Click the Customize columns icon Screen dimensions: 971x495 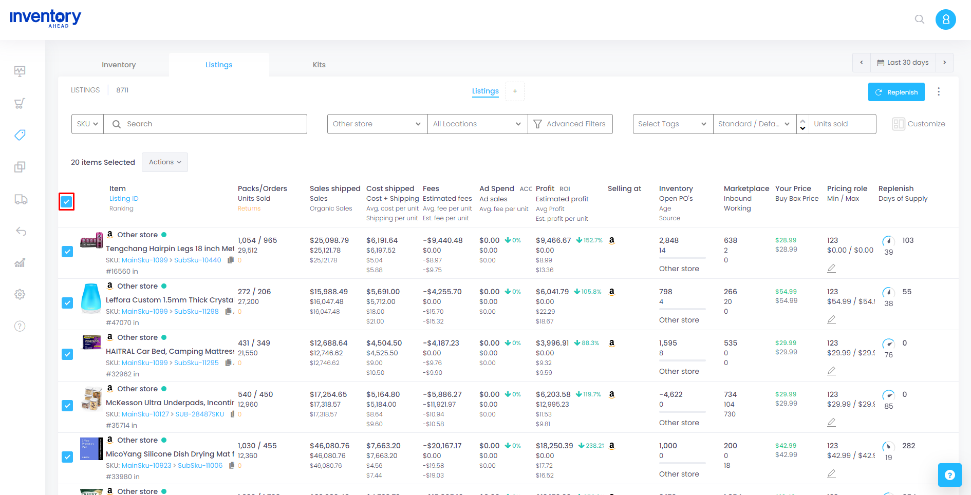[899, 124]
